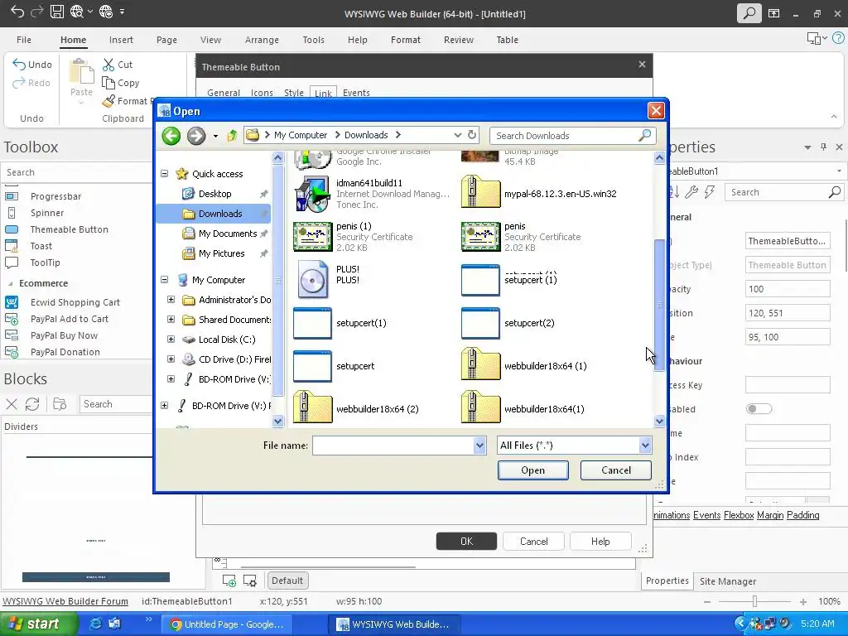Collapse the Quick access tree node
The height and width of the screenshot is (636, 848).
[x=165, y=174]
